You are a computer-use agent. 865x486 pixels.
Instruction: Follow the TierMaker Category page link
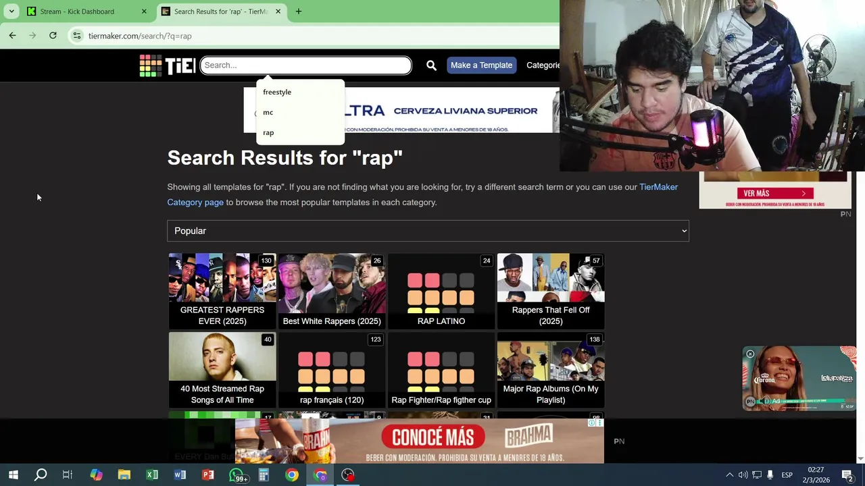tap(422, 194)
